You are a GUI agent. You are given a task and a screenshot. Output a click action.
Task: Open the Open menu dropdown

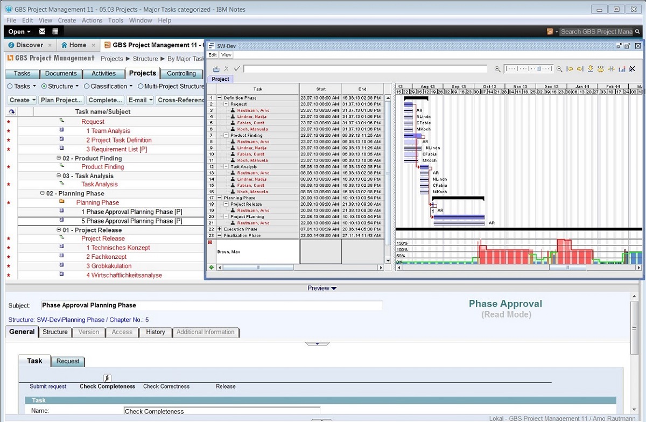19,32
